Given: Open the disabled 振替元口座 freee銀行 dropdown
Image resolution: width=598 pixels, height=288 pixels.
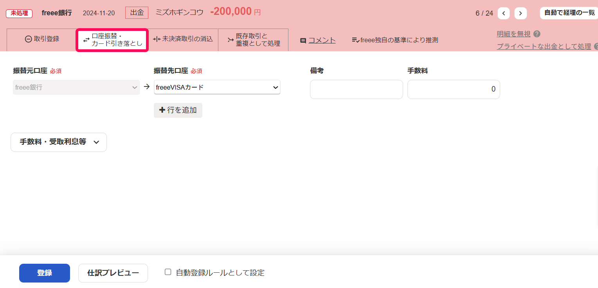Looking at the screenshot, I should pyautogui.click(x=76, y=87).
